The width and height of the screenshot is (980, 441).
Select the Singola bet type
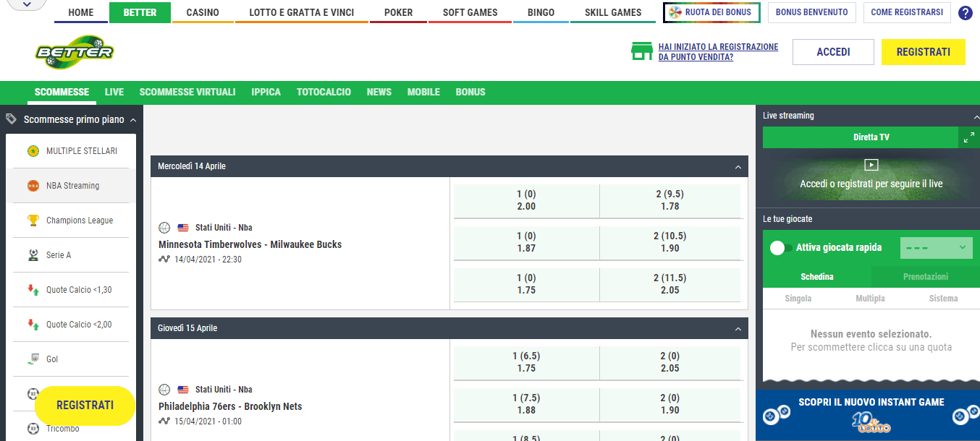point(798,299)
